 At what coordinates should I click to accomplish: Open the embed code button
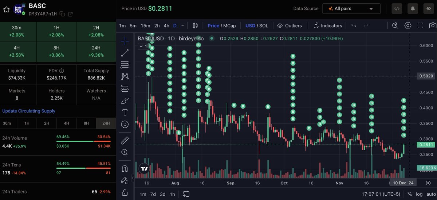(x=397, y=8)
